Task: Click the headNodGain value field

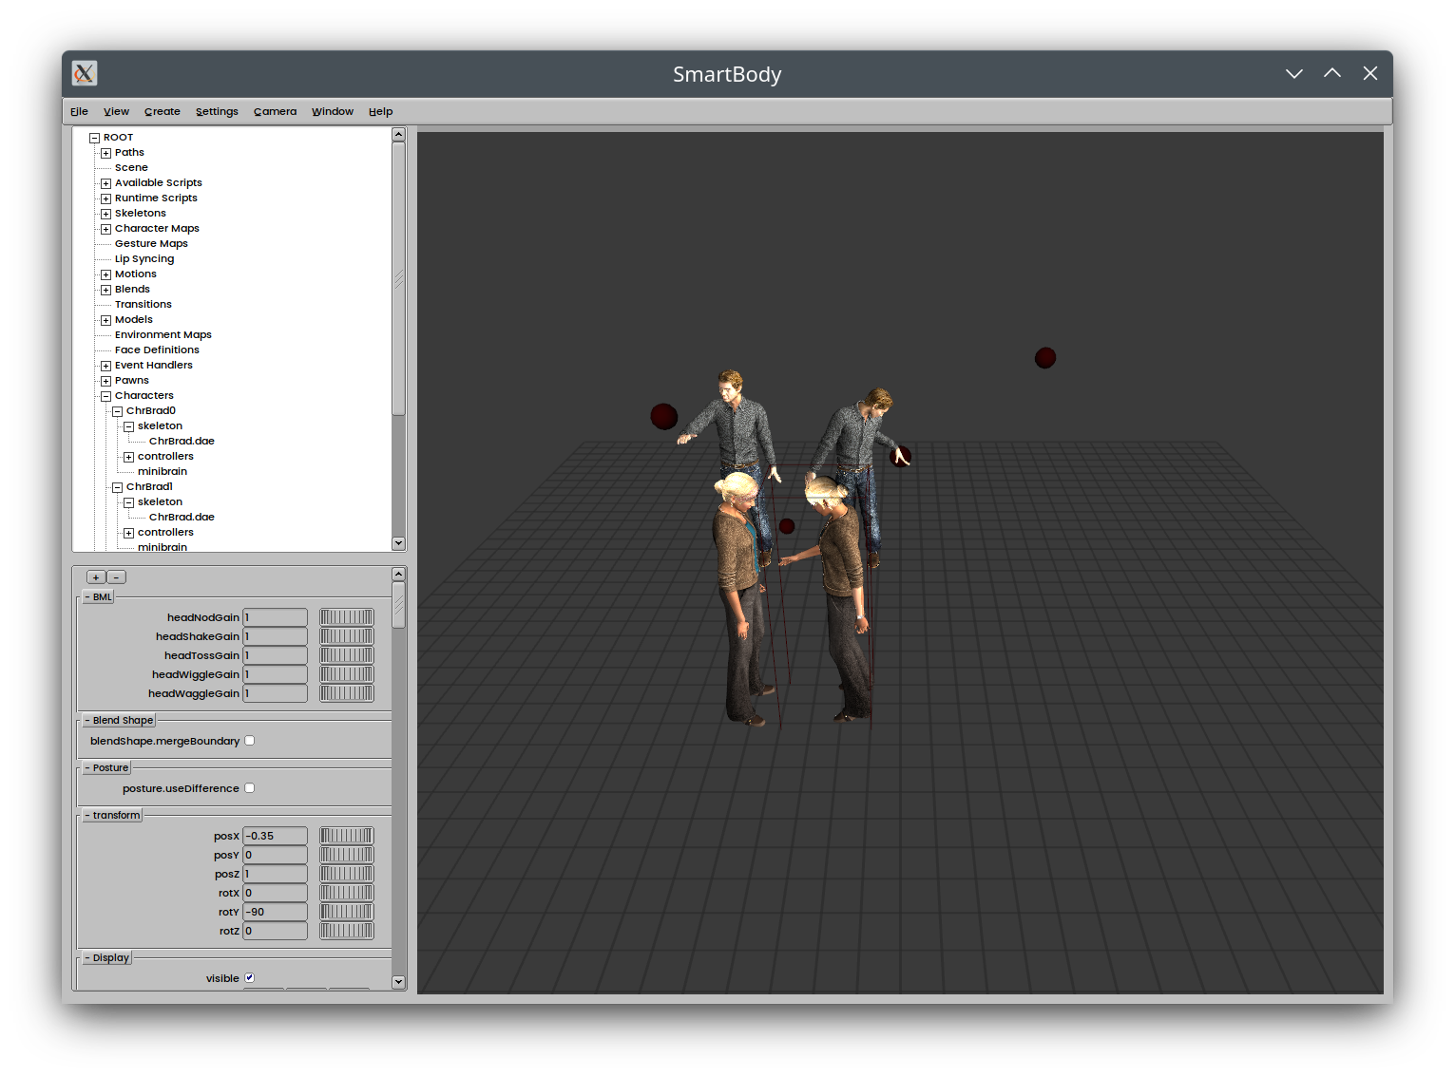Action: click(275, 617)
